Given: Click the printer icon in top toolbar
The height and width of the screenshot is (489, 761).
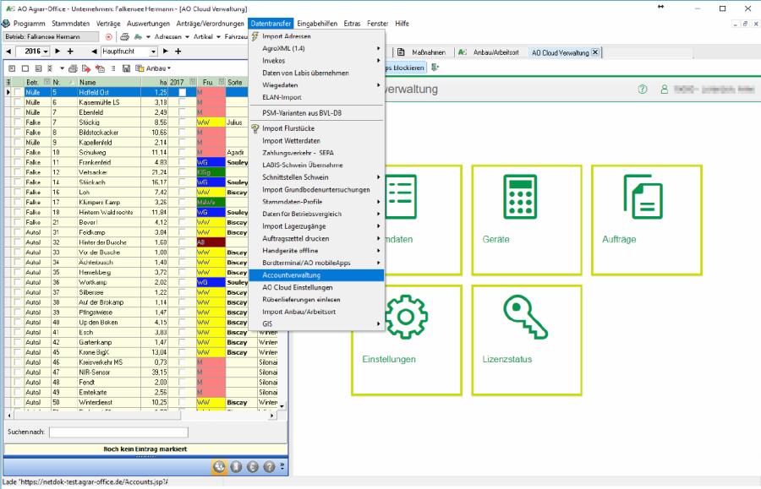Looking at the screenshot, I should pyautogui.click(x=124, y=37).
